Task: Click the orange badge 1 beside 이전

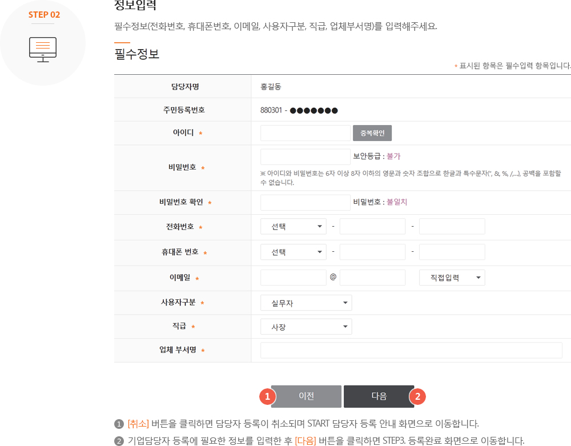Action: [x=267, y=396]
